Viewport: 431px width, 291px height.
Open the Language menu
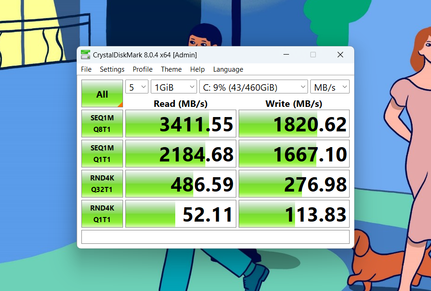coord(228,69)
